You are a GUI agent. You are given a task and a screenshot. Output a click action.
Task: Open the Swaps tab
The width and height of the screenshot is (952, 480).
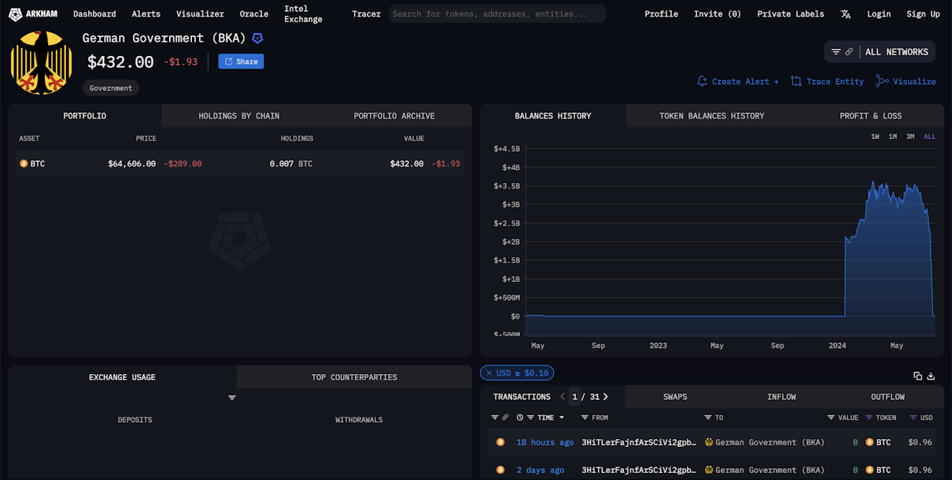click(x=675, y=397)
